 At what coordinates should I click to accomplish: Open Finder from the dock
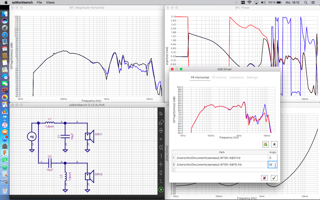pos(5,14)
